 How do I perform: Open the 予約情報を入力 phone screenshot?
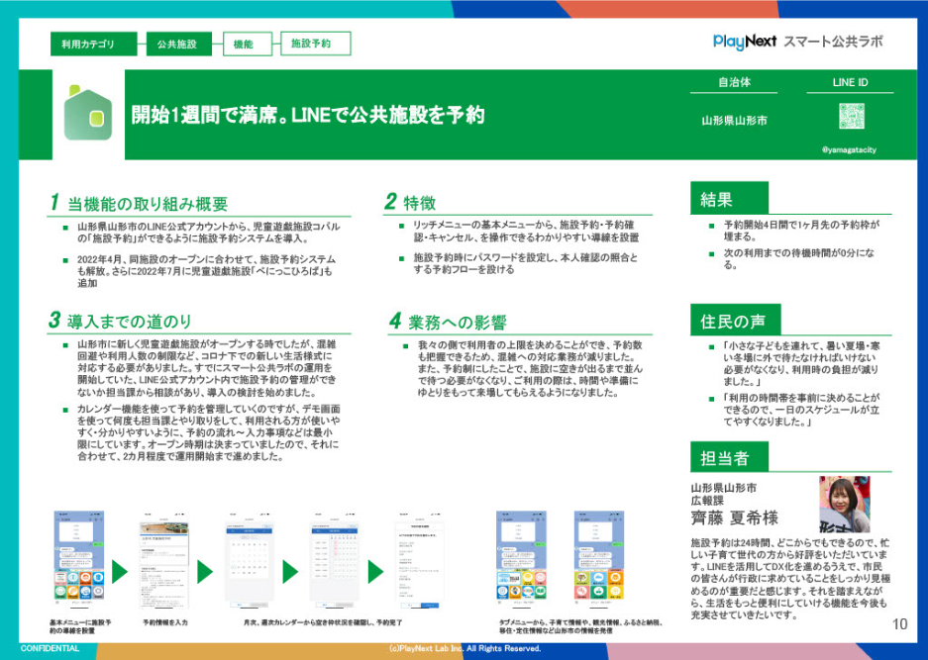164,559
